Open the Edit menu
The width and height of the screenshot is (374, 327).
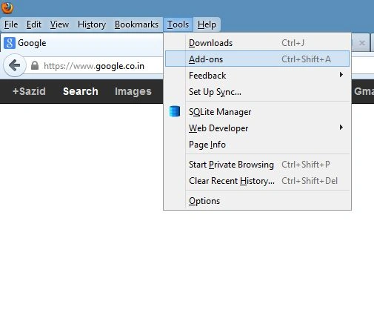coord(34,24)
